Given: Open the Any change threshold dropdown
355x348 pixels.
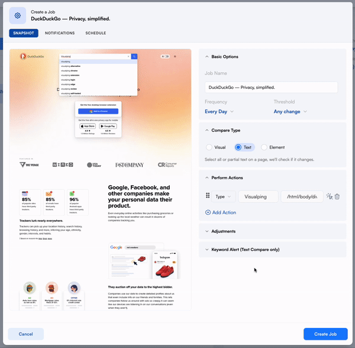Looking at the screenshot, I should (290, 112).
